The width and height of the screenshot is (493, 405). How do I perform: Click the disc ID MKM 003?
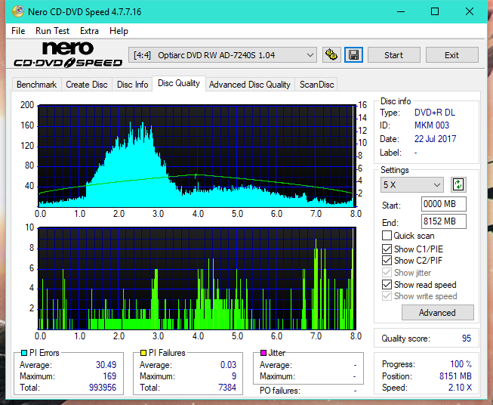point(432,125)
